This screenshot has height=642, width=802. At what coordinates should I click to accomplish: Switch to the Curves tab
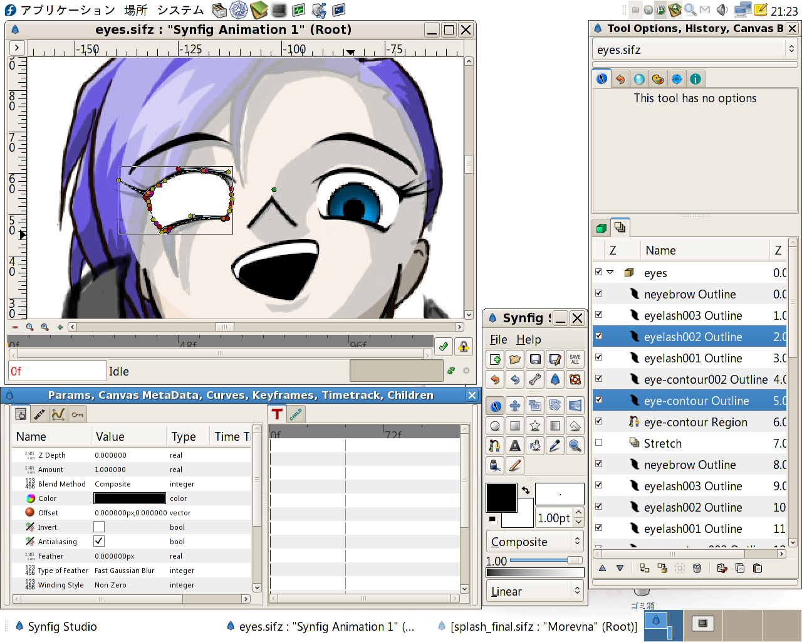[x=58, y=414]
